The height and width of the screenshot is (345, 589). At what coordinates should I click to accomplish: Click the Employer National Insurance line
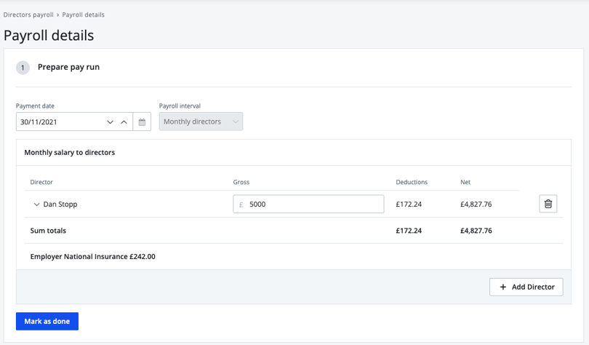coord(92,257)
